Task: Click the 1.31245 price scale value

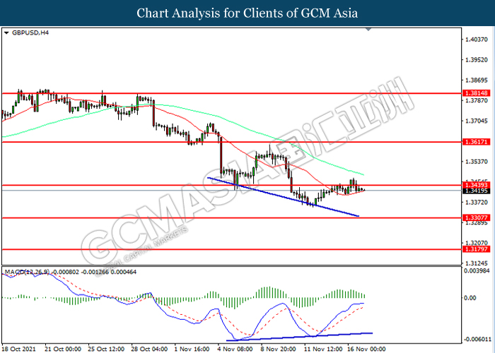Action: click(x=477, y=263)
